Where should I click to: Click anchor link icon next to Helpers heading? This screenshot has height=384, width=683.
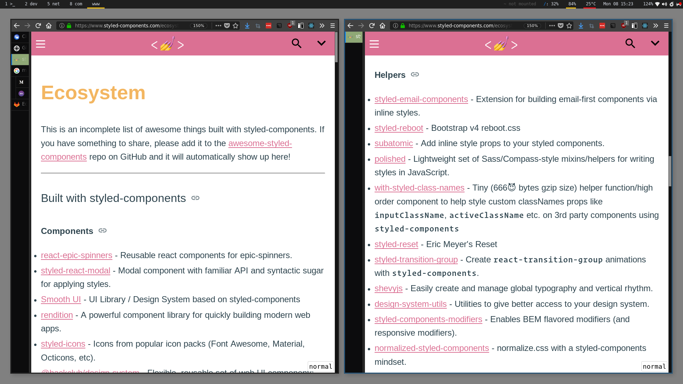(415, 75)
